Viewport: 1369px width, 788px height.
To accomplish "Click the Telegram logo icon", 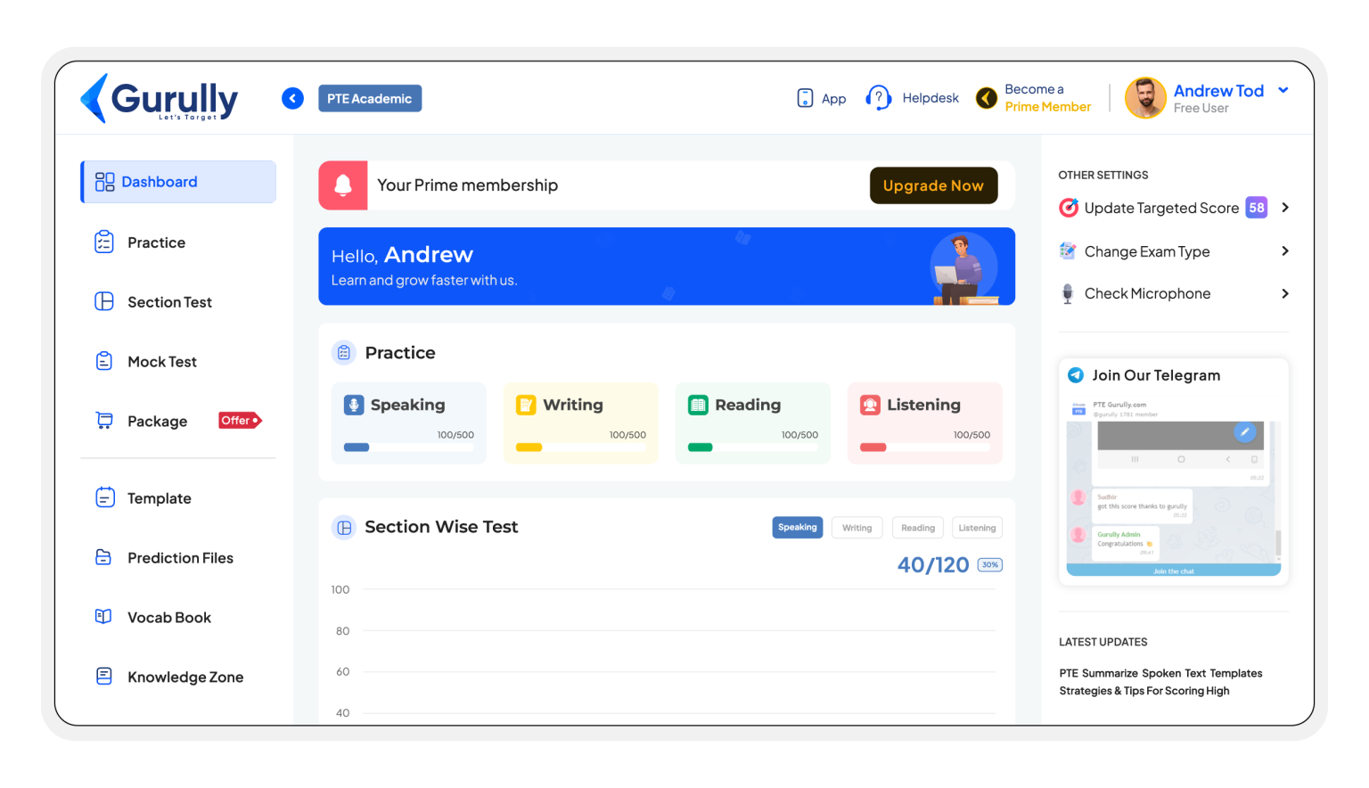I will [1076, 375].
